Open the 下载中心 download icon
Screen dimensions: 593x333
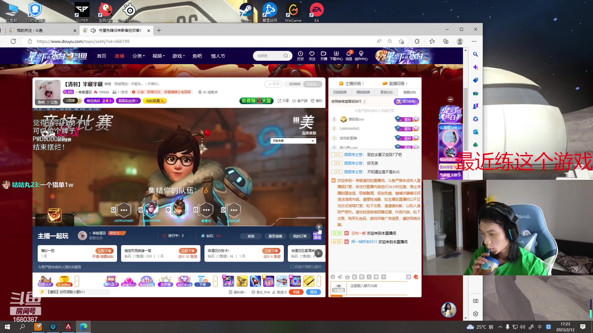(x=336, y=55)
